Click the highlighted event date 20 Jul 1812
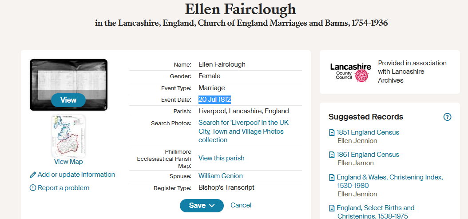Viewport: 468px width, 219px height. 214,100
